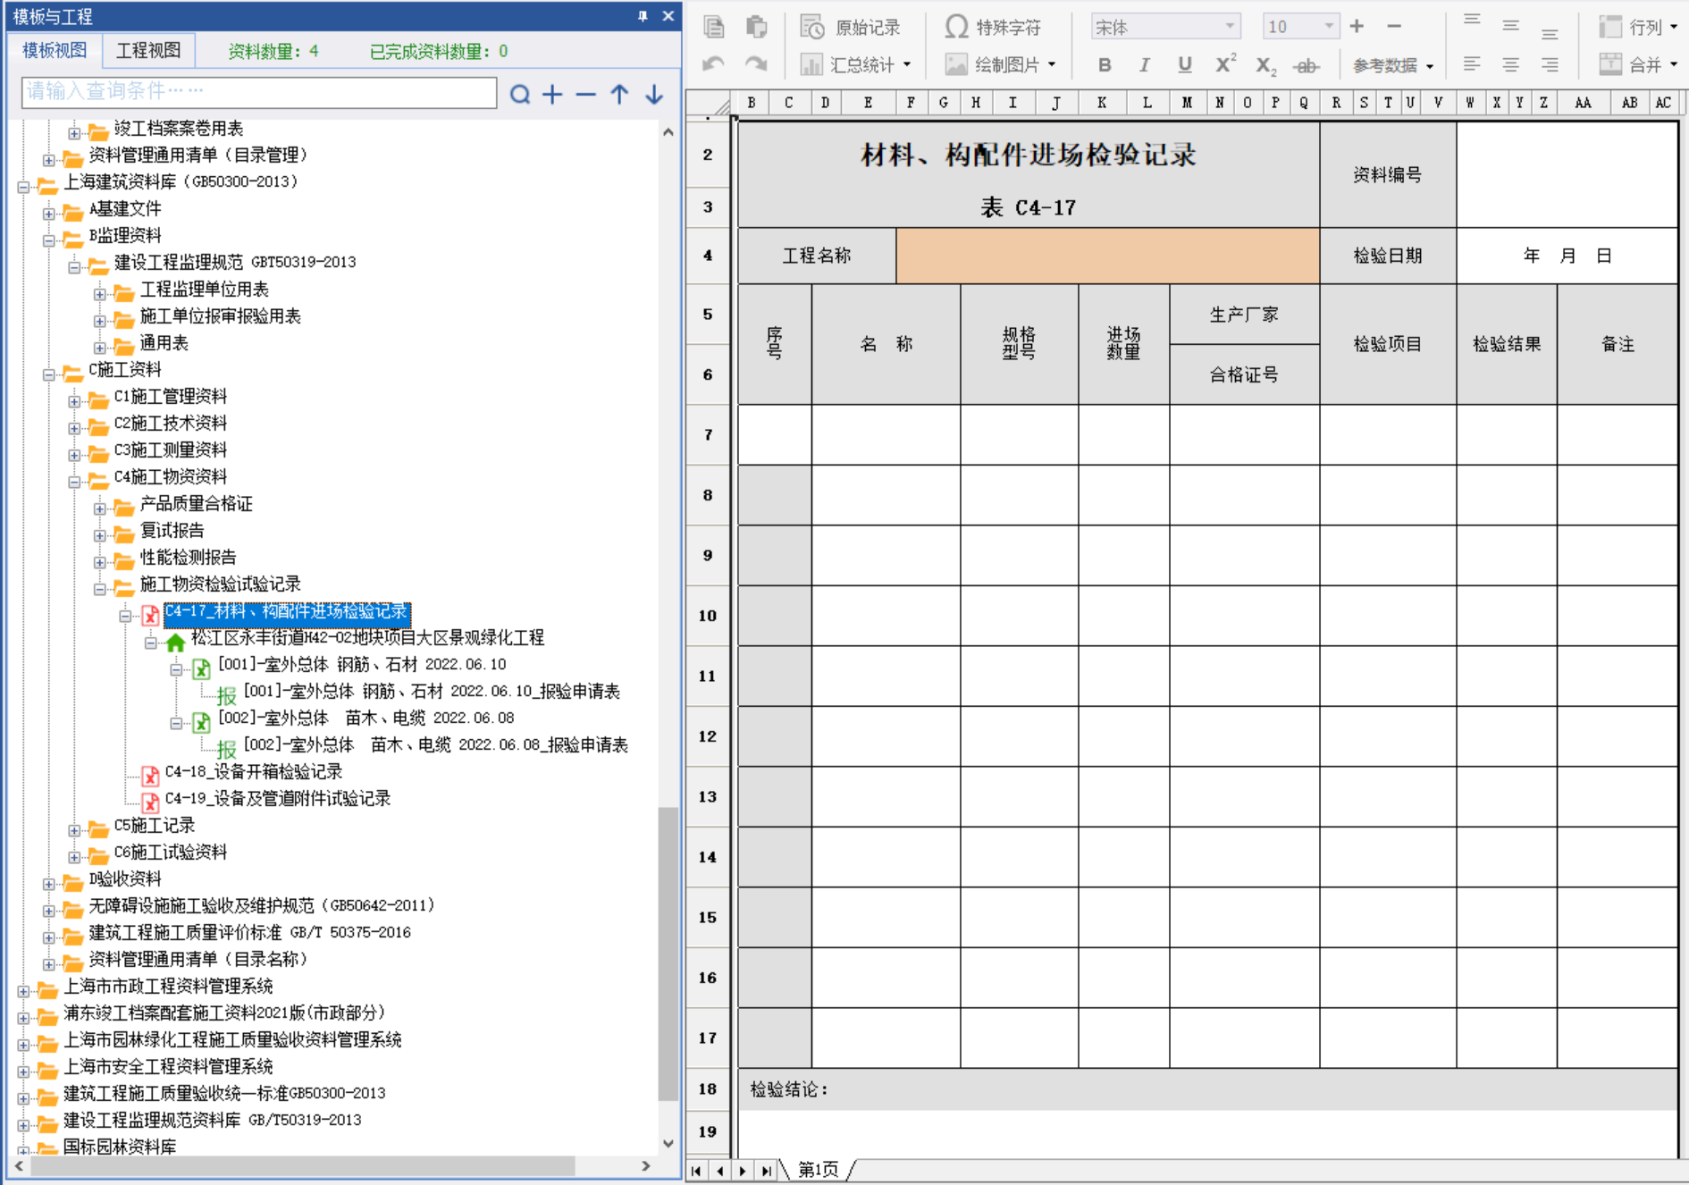Open the 宋体 font dropdown
This screenshot has height=1185, width=1689.
point(1231,27)
